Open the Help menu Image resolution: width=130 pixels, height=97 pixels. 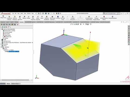pyautogui.click(x=32, y=13)
